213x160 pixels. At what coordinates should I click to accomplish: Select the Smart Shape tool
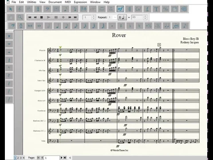tap(102, 9)
